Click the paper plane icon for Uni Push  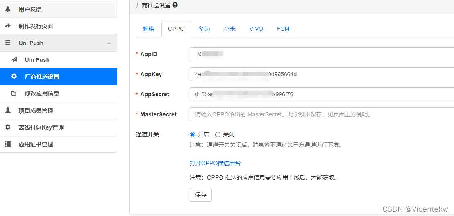(14, 60)
